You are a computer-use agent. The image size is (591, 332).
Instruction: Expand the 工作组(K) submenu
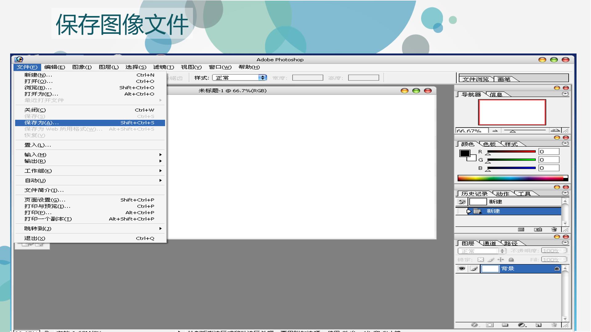90,171
